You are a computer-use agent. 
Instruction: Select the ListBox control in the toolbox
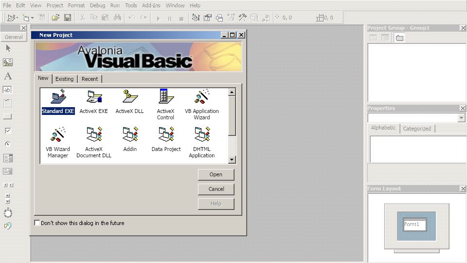coord(8,171)
